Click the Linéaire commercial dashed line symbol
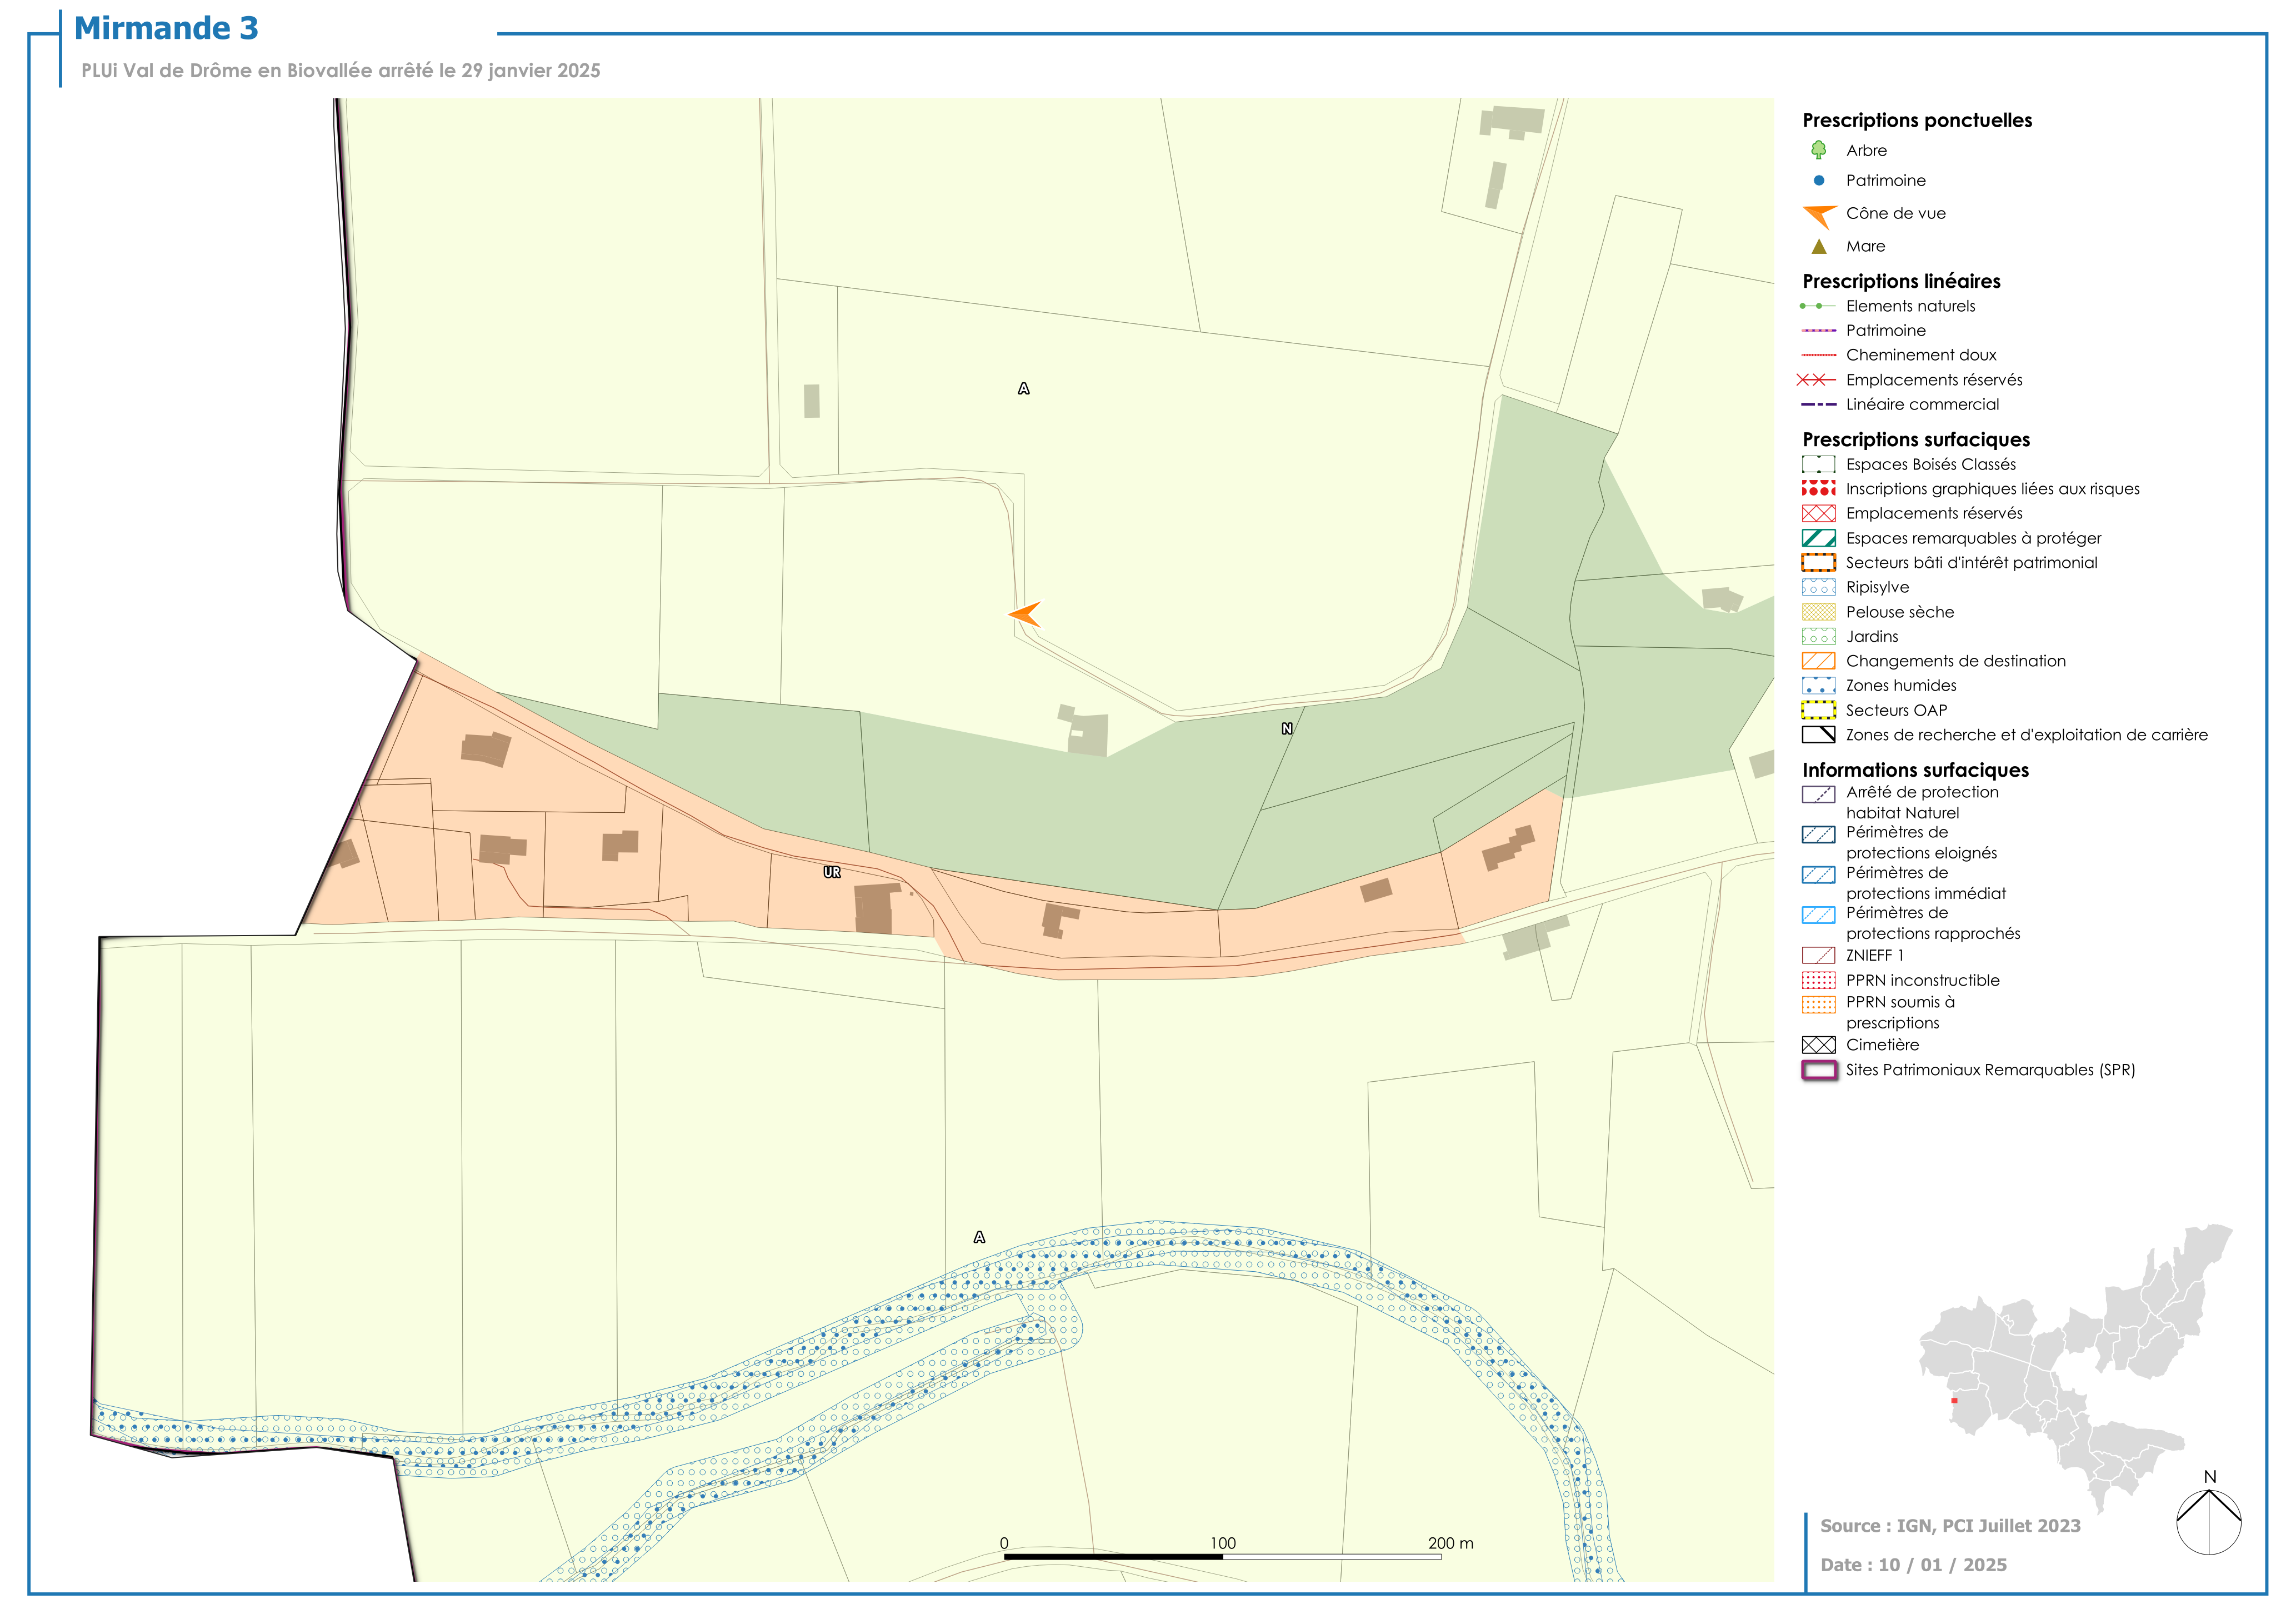The width and height of the screenshot is (2296, 1624). [x=1818, y=405]
